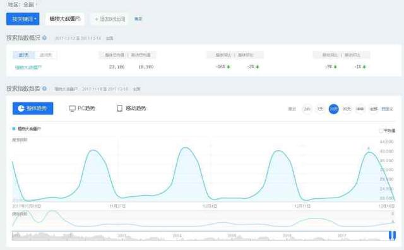Select the 7天 time range circle

[320, 109]
